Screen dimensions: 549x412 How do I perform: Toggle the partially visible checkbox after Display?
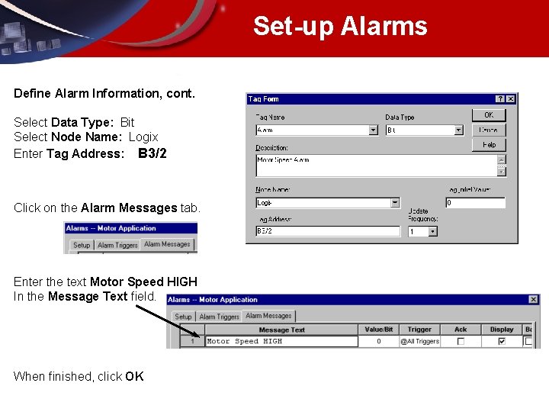[x=528, y=341]
